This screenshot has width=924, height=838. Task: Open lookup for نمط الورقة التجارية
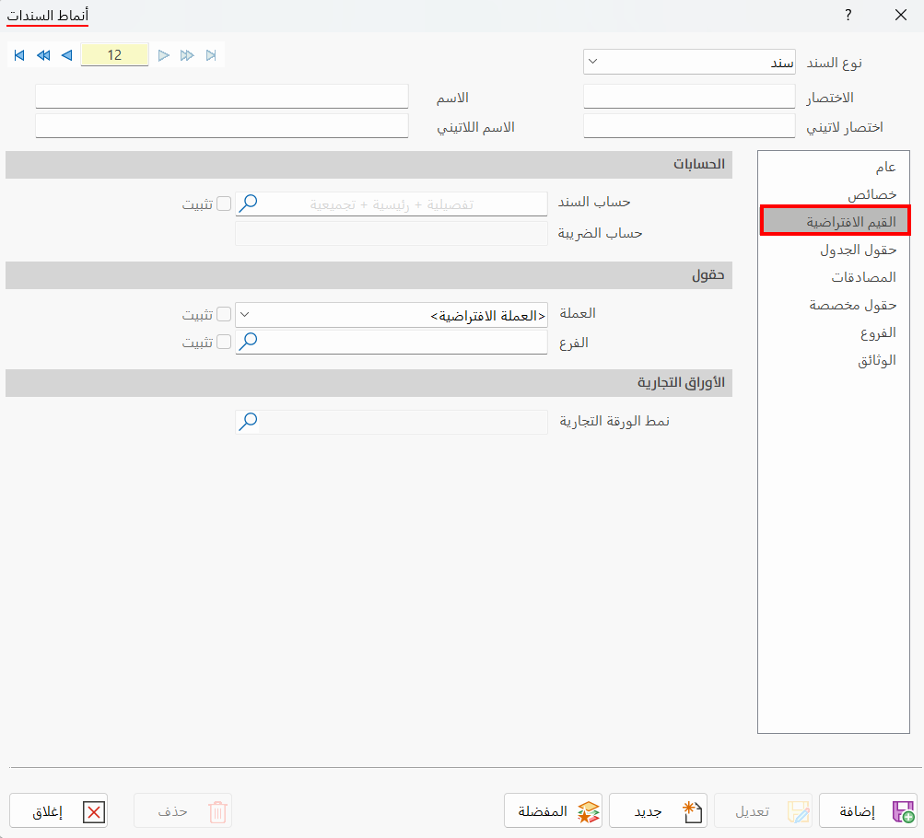coord(248,422)
